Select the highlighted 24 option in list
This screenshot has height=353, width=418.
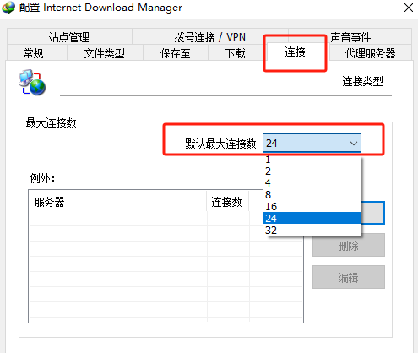(x=312, y=218)
